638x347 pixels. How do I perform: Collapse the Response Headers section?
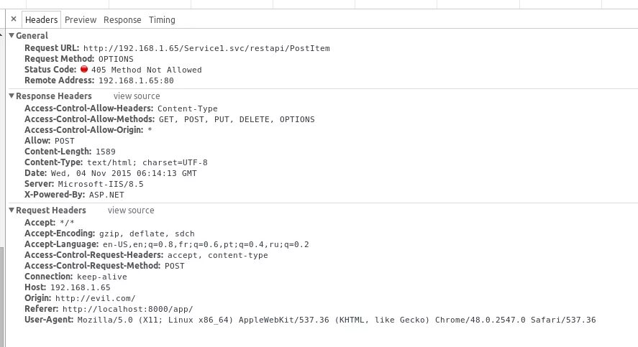tap(12, 96)
